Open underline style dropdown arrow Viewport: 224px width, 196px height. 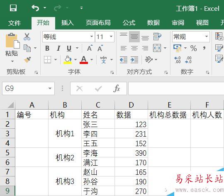click(77, 48)
